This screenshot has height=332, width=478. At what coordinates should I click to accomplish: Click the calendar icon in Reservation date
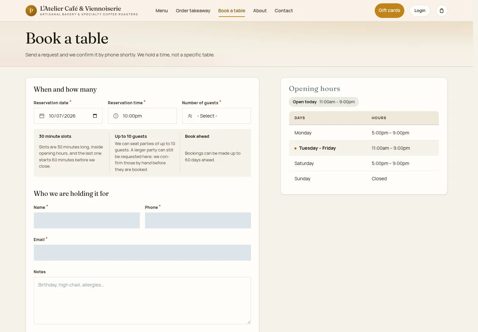click(x=42, y=116)
